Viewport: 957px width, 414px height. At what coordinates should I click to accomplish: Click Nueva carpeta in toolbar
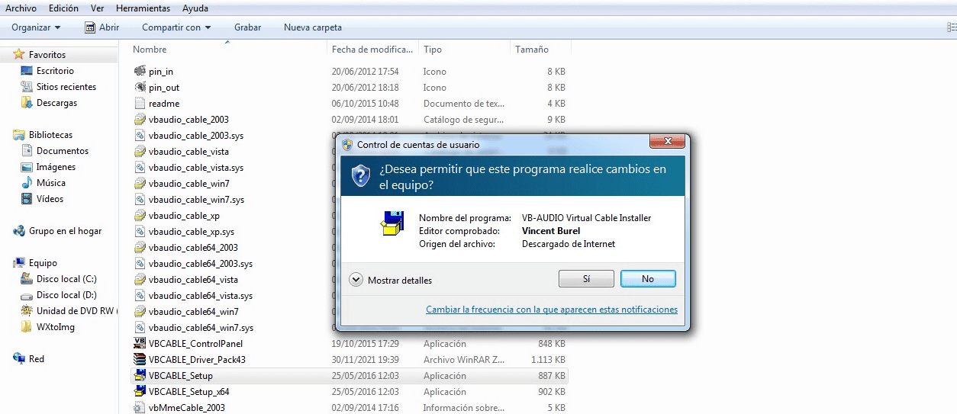[313, 27]
